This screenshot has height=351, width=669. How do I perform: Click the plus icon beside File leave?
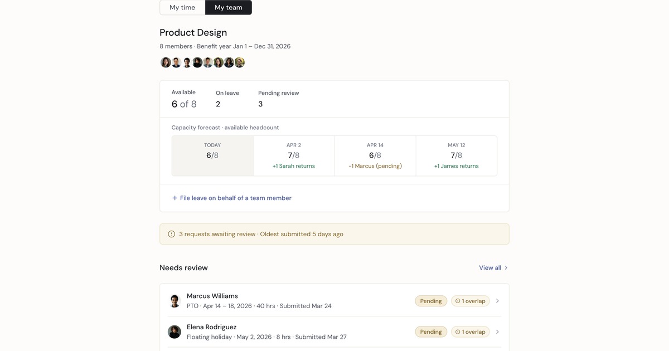click(x=174, y=198)
